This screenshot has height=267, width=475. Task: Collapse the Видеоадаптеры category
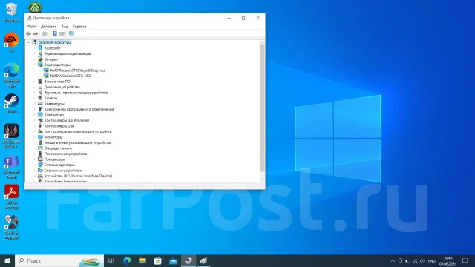point(35,65)
